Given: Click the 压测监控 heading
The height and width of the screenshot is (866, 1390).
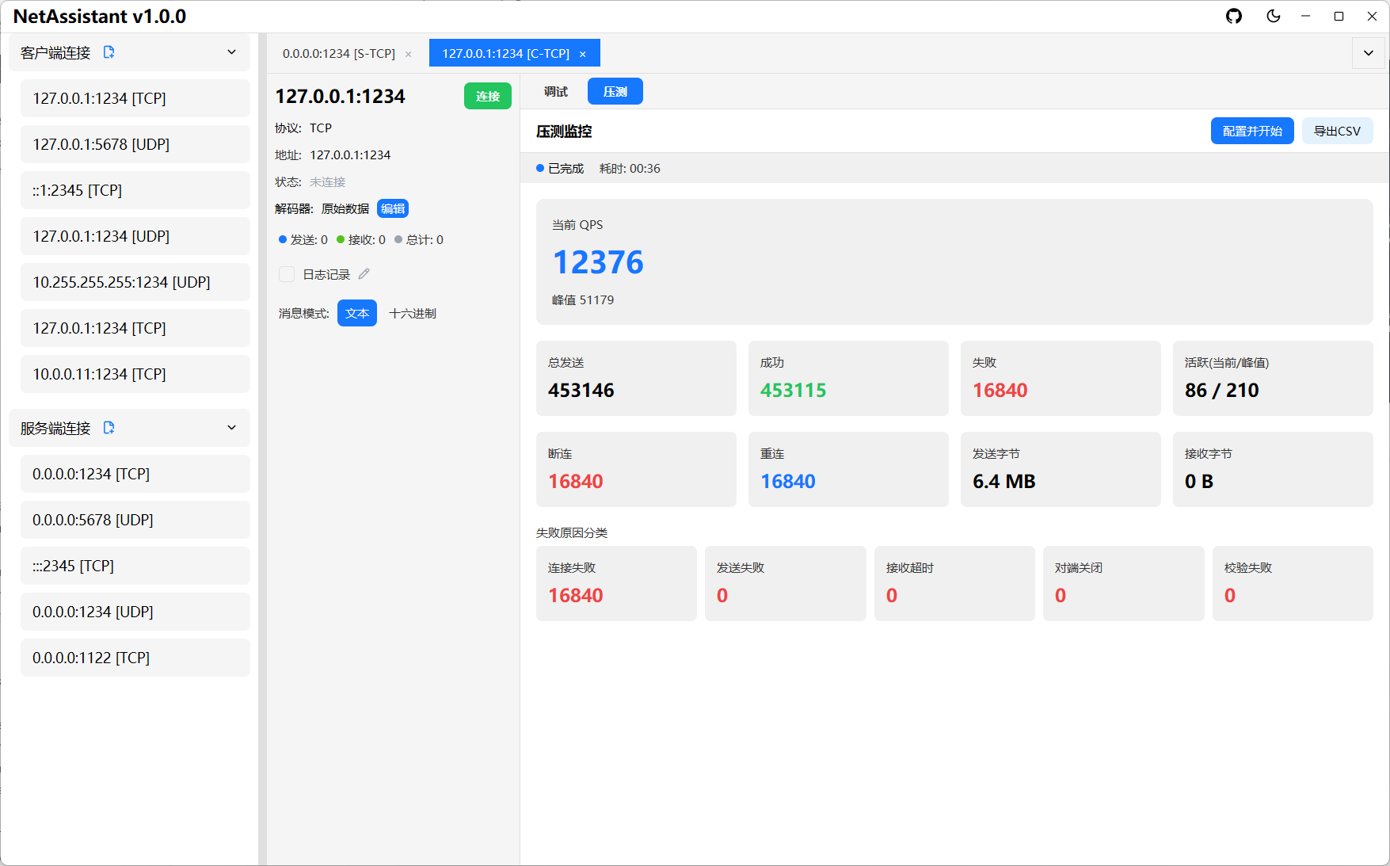Looking at the screenshot, I should (x=564, y=131).
